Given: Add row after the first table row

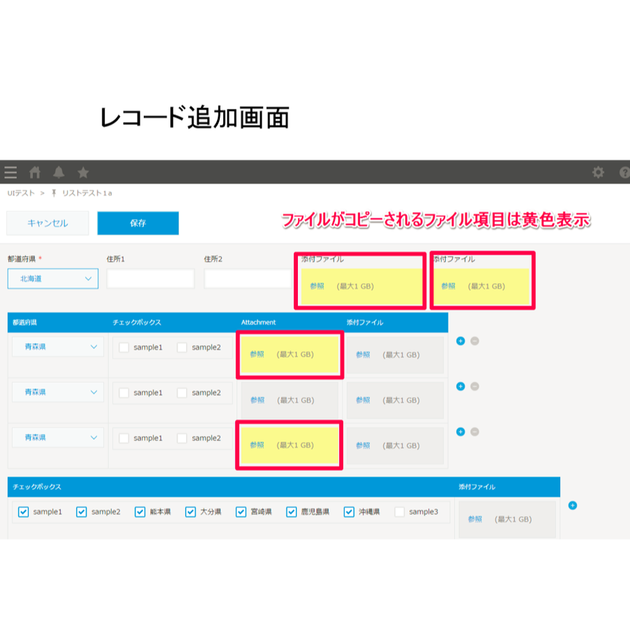Looking at the screenshot, I should (x=460, y=341).
